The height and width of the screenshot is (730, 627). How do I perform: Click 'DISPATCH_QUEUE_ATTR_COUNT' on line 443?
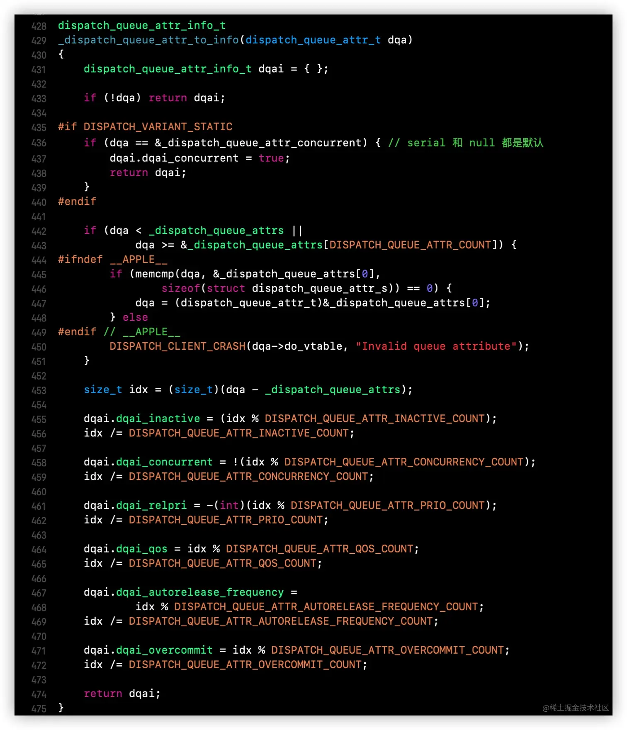410,245
